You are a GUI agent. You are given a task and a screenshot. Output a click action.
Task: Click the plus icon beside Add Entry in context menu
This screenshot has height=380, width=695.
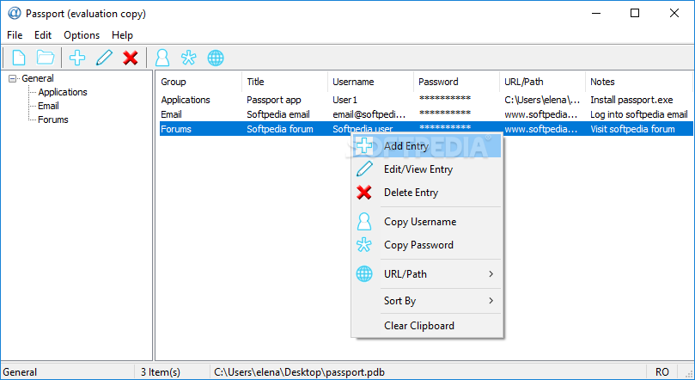364,146
